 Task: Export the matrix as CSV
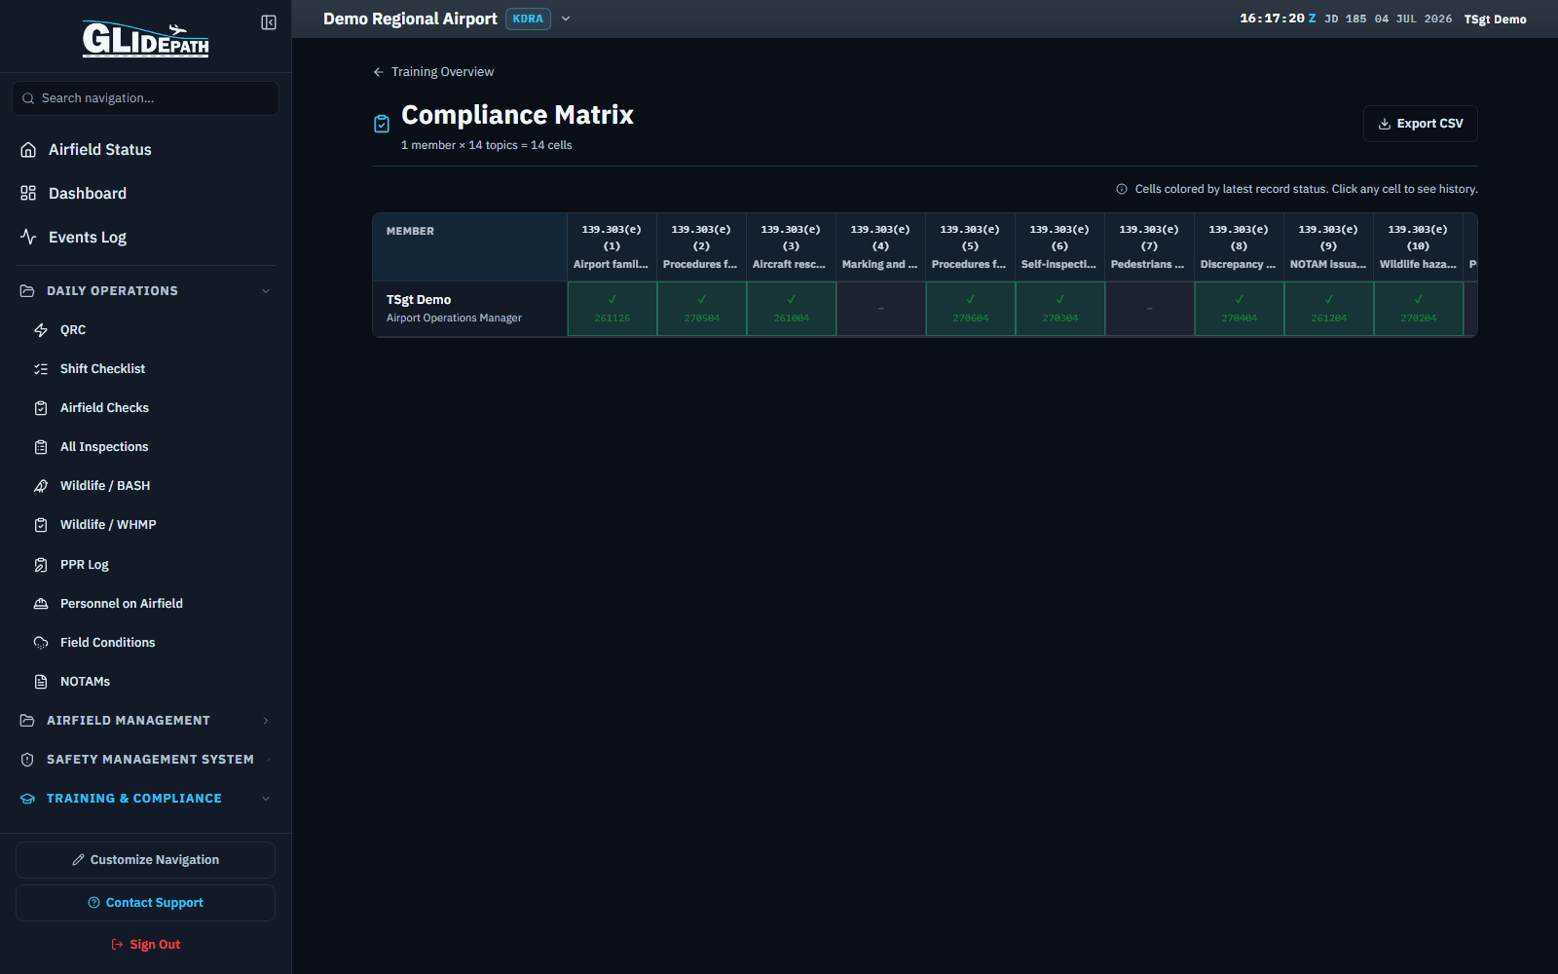(x=1421, y=124)
